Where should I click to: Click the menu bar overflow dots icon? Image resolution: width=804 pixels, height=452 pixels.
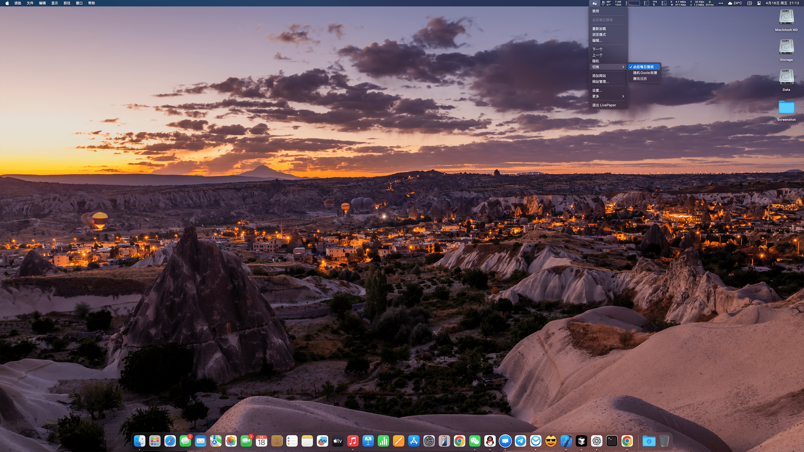721,3
